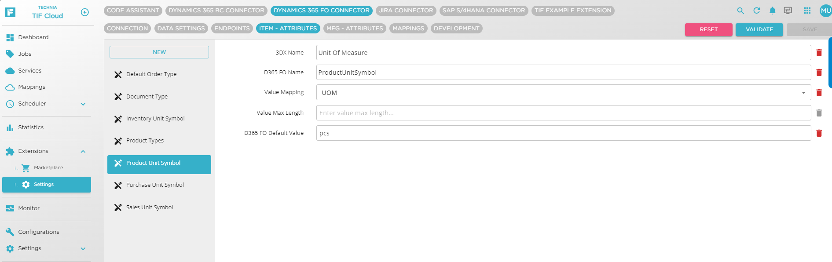The width and height of the screenshot is (832, 262).
Task: Open the notifications bell
Action: pyautogui.click(x=772, y=11)
